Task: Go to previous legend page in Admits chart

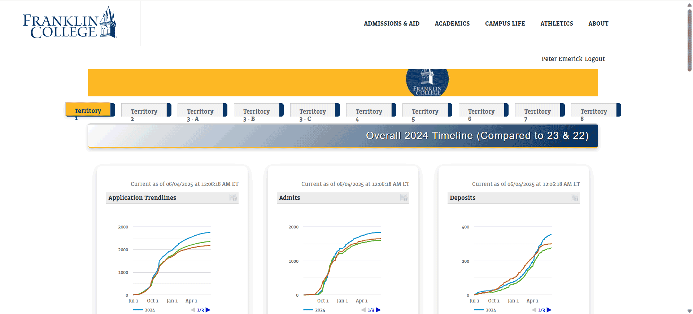Action: (363, 310)
